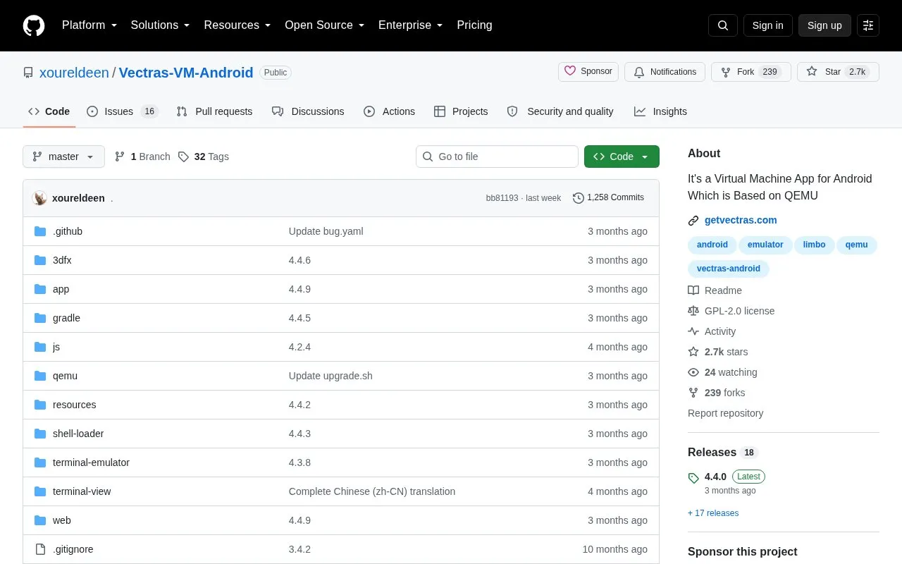Screen dimensions: 902x564
Task: Focus the Go to file field
Action: 497,157
